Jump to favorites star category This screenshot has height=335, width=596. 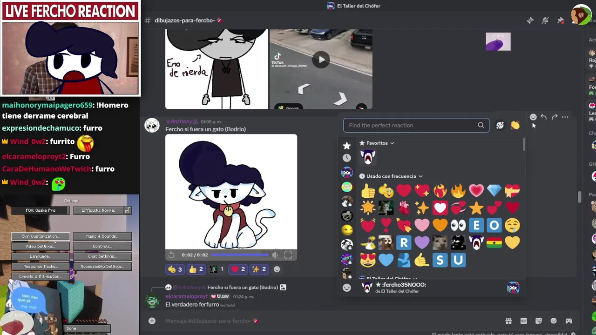[x=346, y=146]
